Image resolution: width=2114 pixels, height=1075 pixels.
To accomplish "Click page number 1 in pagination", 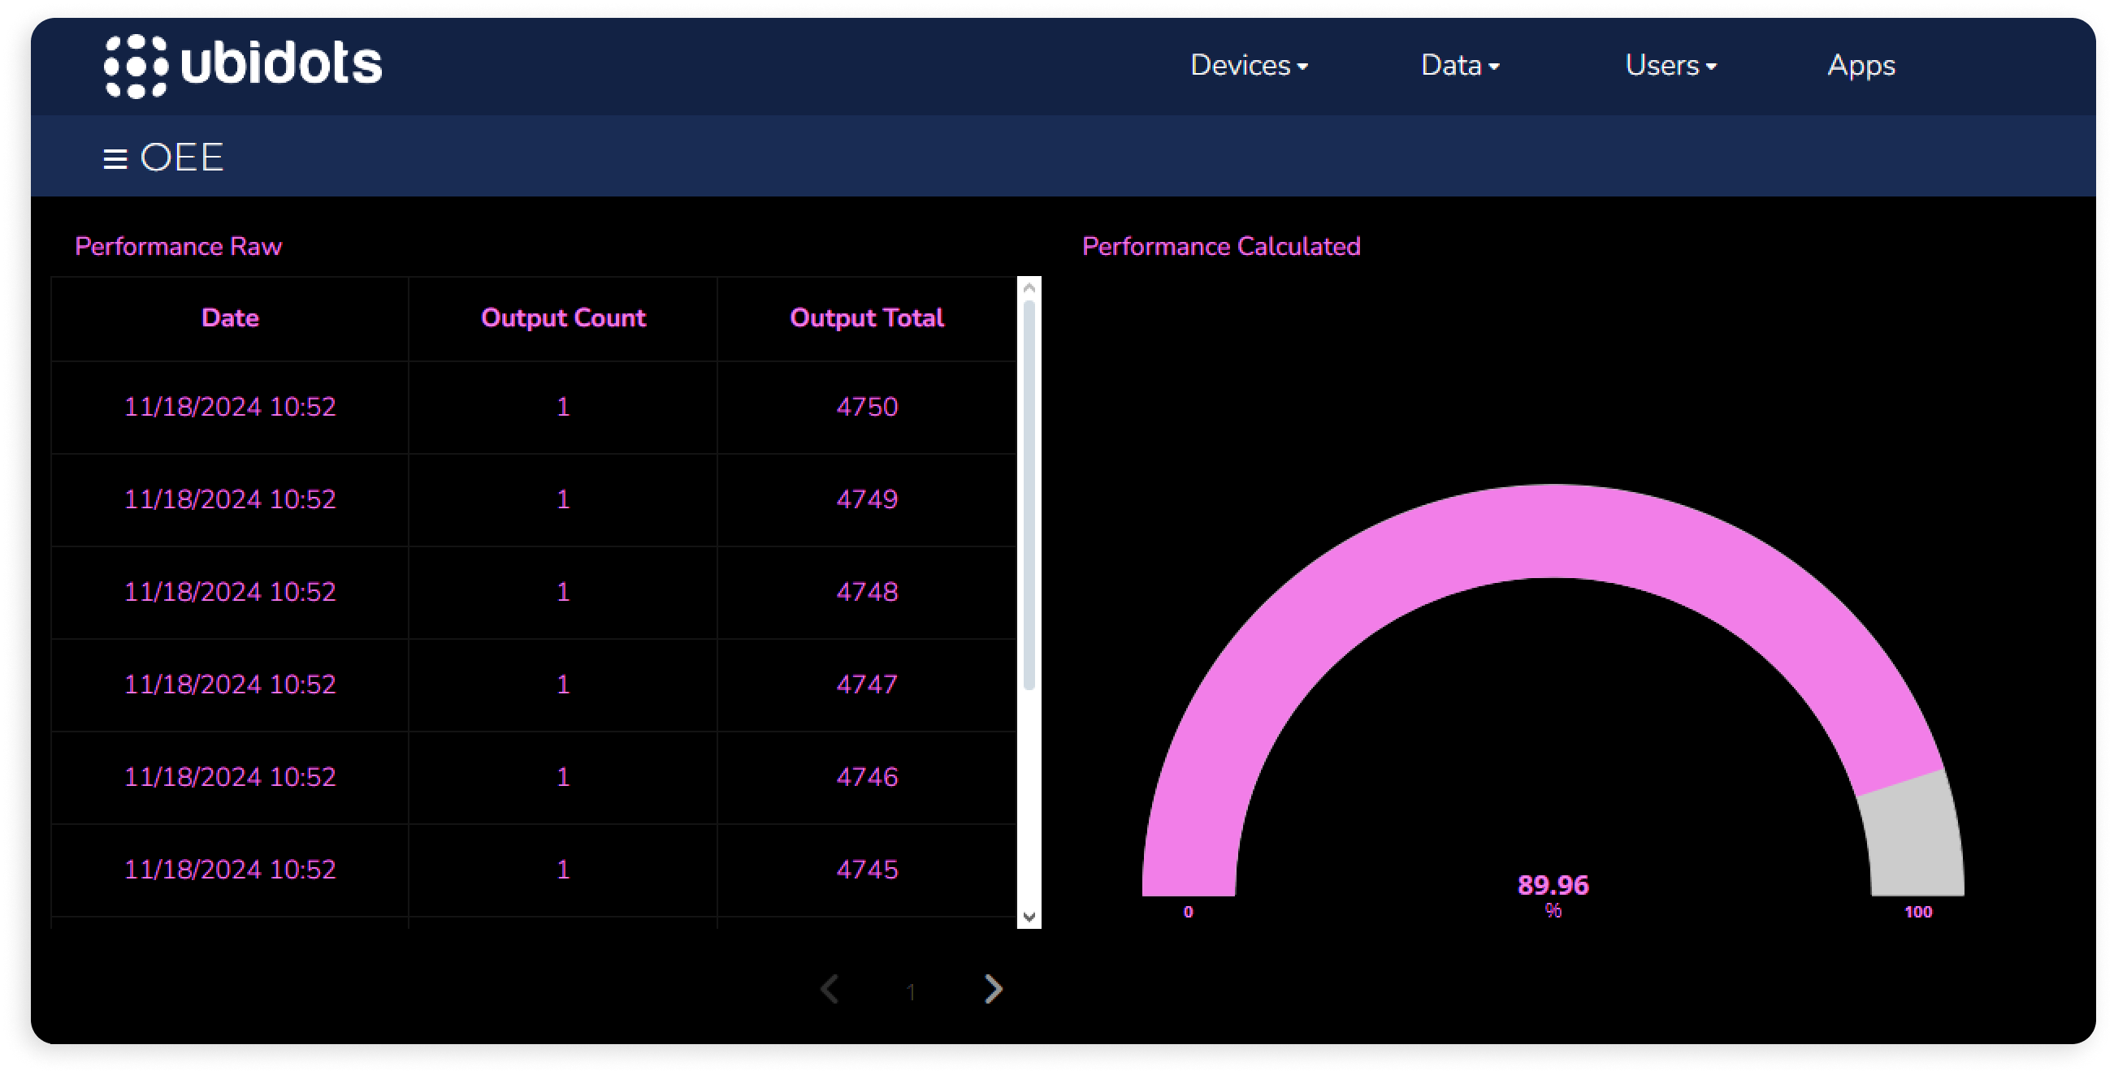I will point(911,993).
